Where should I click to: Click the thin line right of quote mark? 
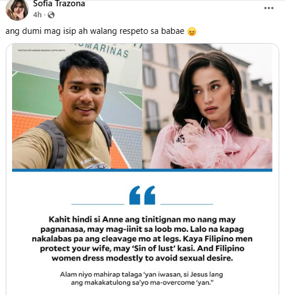click(187, 204)
